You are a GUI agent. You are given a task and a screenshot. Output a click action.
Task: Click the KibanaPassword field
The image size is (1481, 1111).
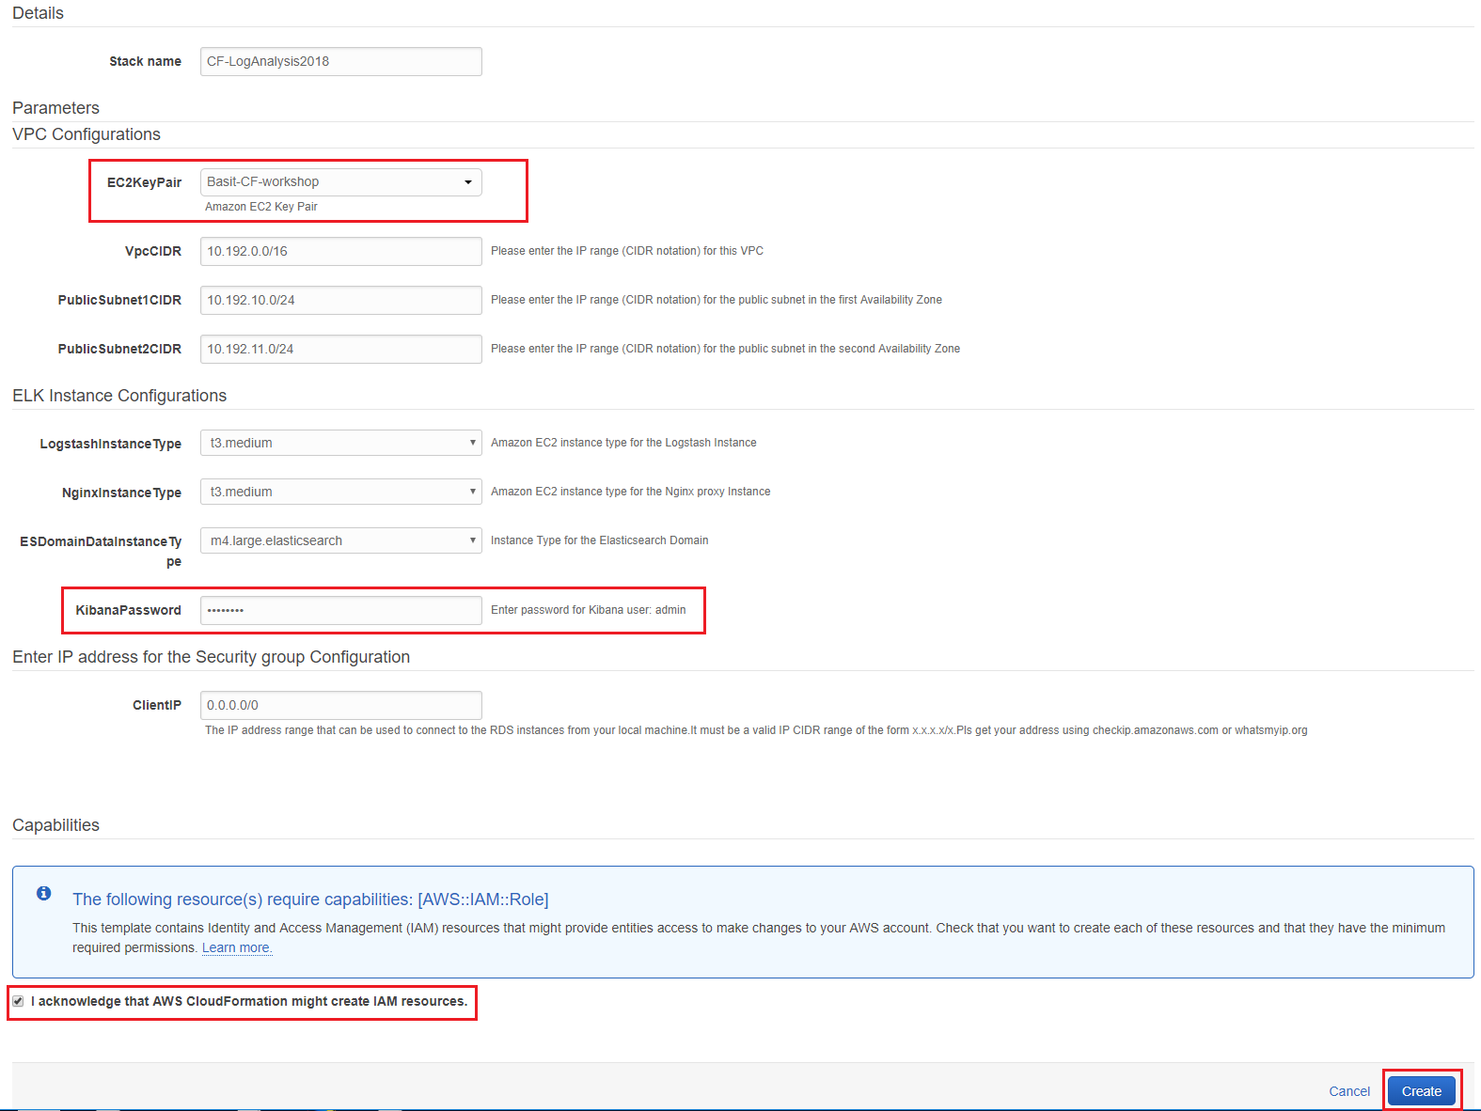(341, 610)
